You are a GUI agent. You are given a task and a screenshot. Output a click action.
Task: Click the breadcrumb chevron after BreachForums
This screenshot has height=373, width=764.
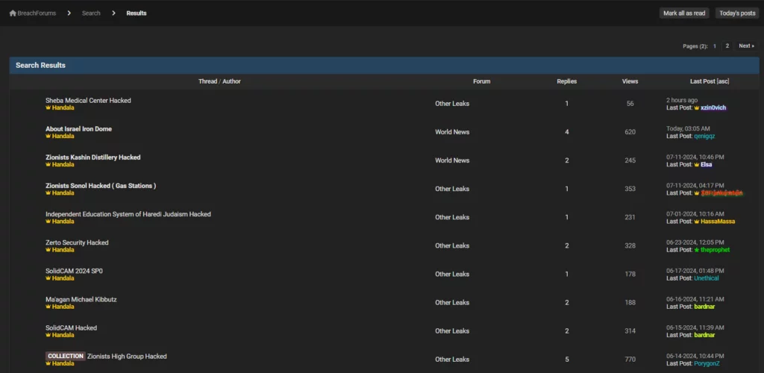(69, 13)
